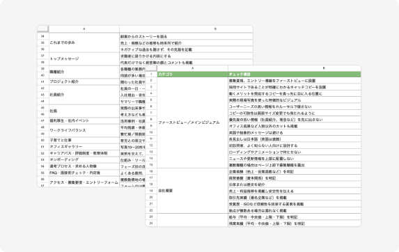Click cell mentioning キャッチコピーを設置
Screen dimensions: 399x252
pos(295,87)
